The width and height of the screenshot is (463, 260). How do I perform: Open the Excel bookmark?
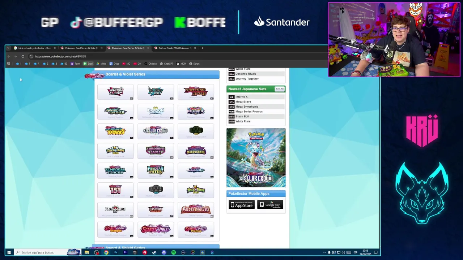tap(88, 64)
